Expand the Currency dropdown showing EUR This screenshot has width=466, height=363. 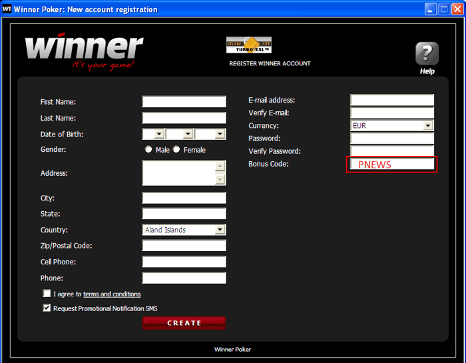[x=428, y=125]
